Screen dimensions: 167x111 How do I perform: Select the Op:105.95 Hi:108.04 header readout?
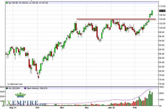[28, 3]
